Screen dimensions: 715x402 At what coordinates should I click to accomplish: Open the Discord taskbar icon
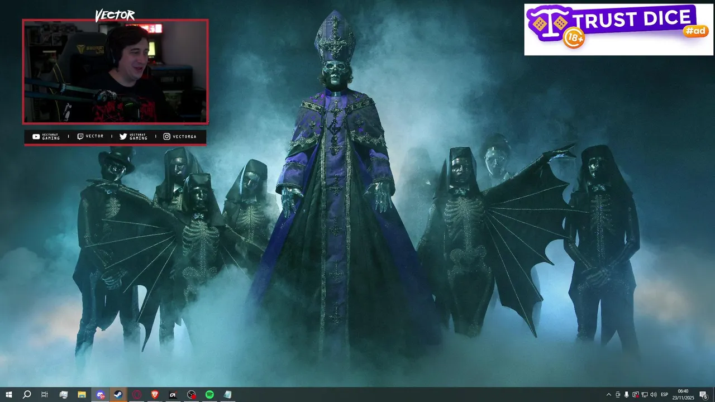point(101,395)
